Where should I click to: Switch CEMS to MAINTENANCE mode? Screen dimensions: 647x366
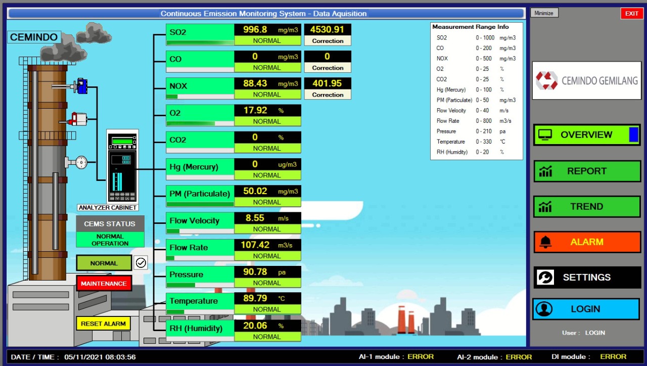(x=104, y=284)
